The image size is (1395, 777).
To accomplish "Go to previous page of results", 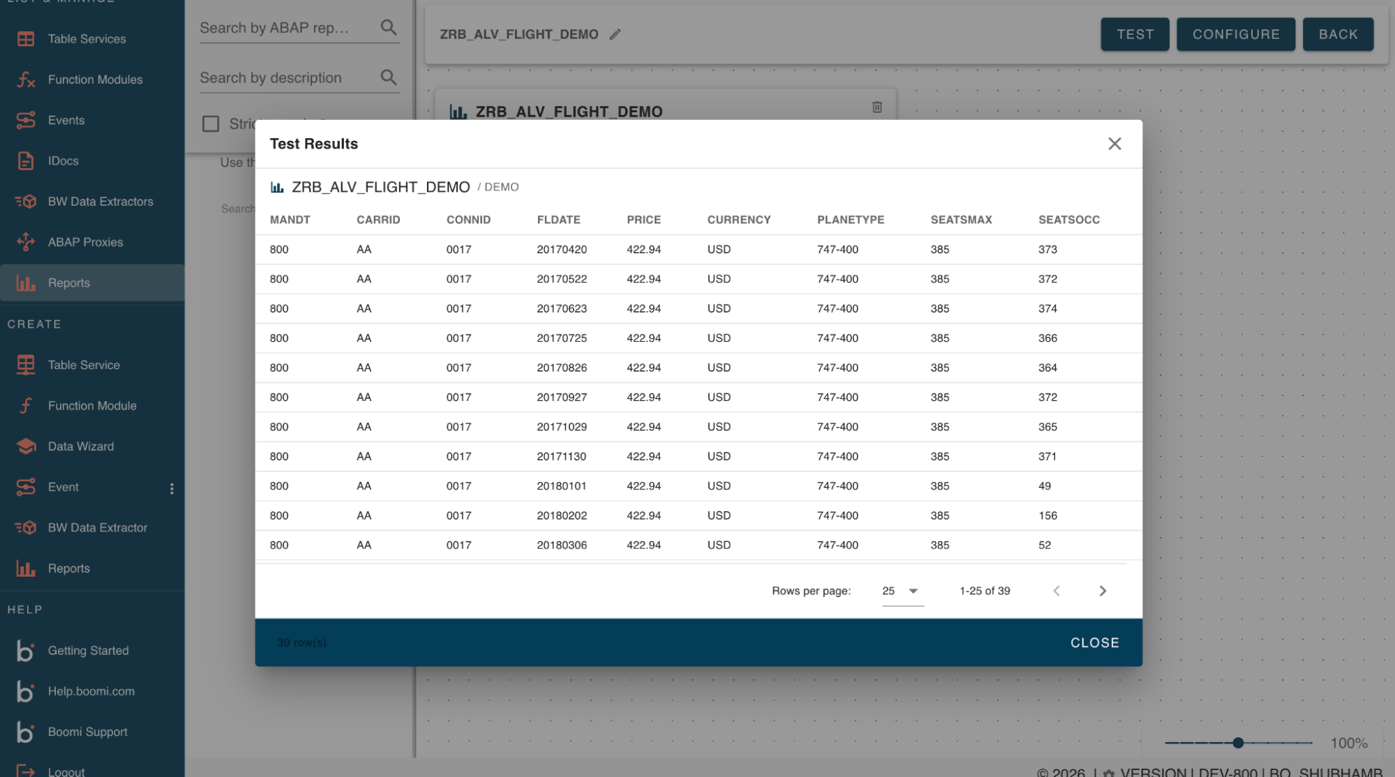I will [x=1057, y=591].
